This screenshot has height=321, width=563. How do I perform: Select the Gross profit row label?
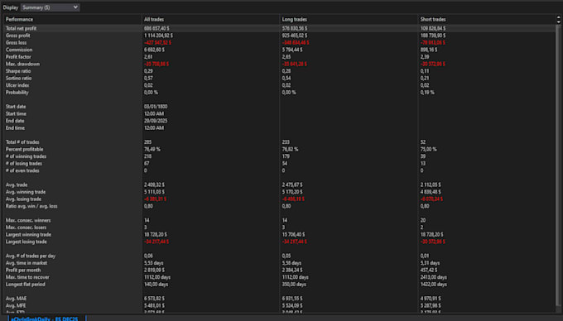click(17, 36)
